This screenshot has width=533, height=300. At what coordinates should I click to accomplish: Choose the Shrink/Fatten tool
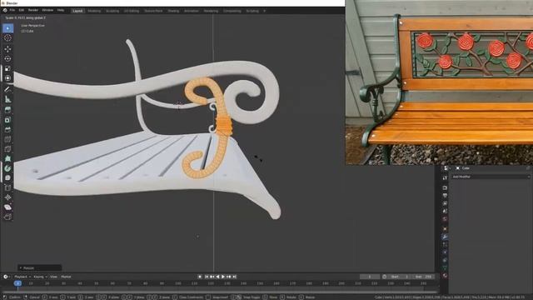(x=7, y=197)
